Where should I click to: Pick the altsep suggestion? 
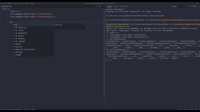(33, 52)
